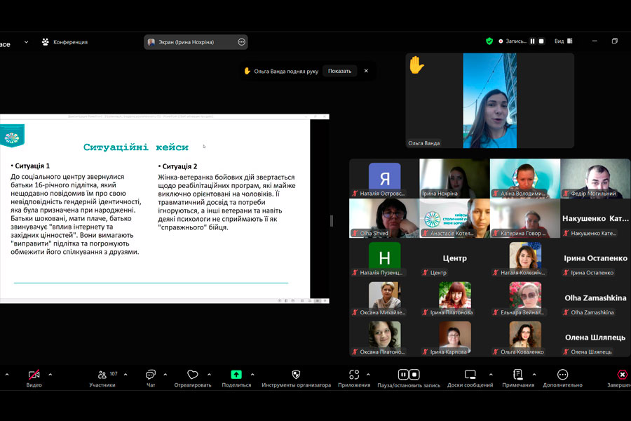
Task: Click the green encryption shield icon
Action: (489, 41)
